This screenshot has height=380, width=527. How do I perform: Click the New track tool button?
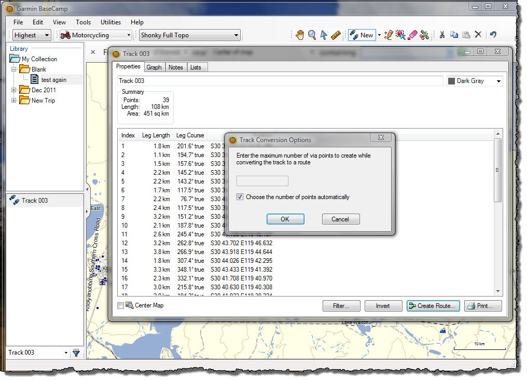pyautogui.click(x=362, y=35)
